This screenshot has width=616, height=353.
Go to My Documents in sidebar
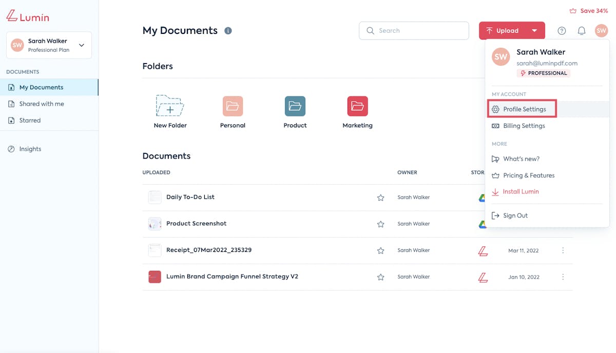click(x=49, y=87)
